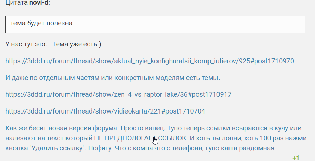
Task: Click the green +1 rating counter
Action: pos(295,158)
